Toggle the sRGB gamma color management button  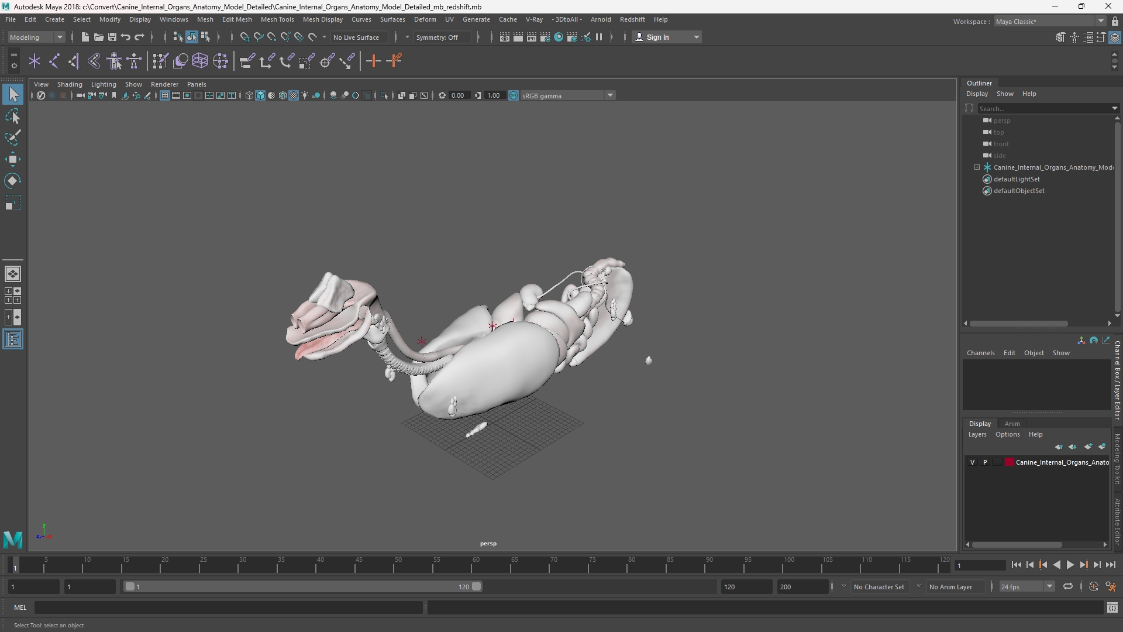[x=514, y=95]
